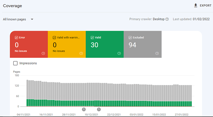
Task: Open help icon next to Primary crawler Desktop
Action: point(167,19)
